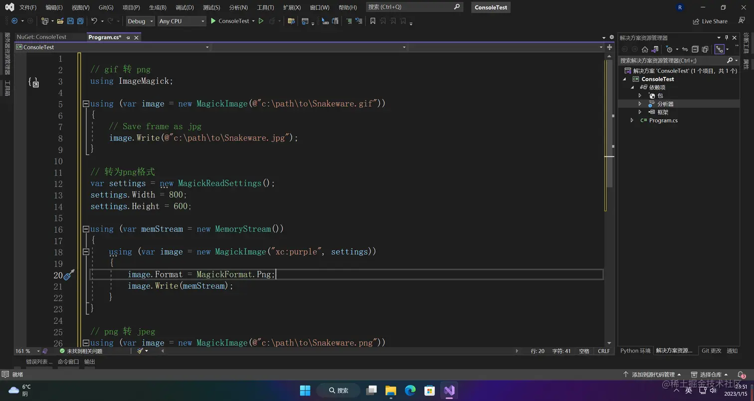Image resolution: width=754 pixels, height=401 pixels.
Task: Start without debugging using hollow play icon
Action: click(260, 21)
